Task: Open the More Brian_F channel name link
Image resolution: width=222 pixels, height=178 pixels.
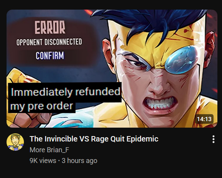Action: click(49, 150)
